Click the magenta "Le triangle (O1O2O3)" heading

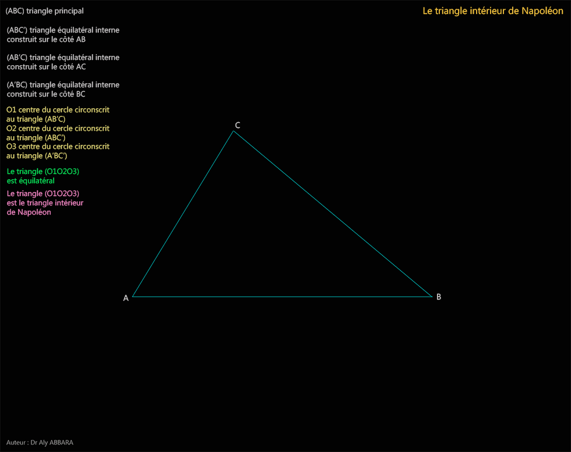click(43, 193)
